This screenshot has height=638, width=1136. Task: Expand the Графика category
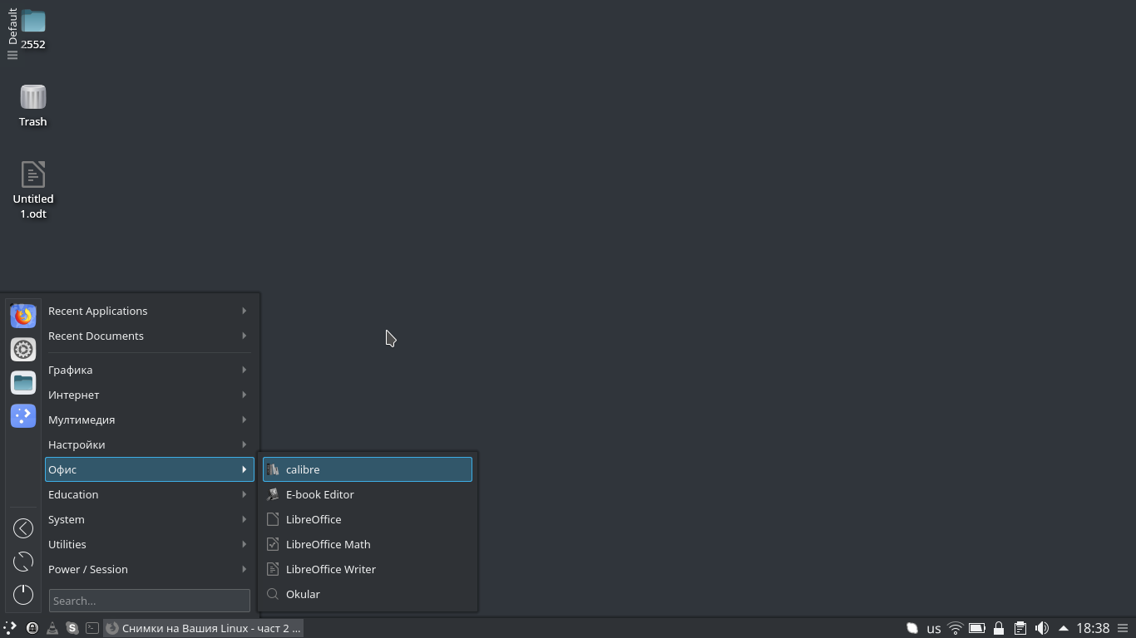pos(149,370)
